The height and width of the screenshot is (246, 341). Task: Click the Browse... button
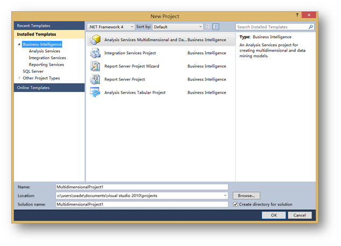click(246, 195)
